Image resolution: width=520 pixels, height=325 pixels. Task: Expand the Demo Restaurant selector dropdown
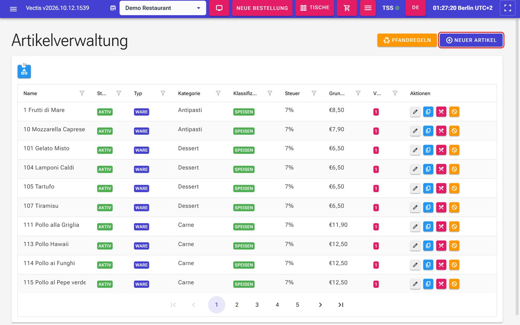[x=163, y=8]
